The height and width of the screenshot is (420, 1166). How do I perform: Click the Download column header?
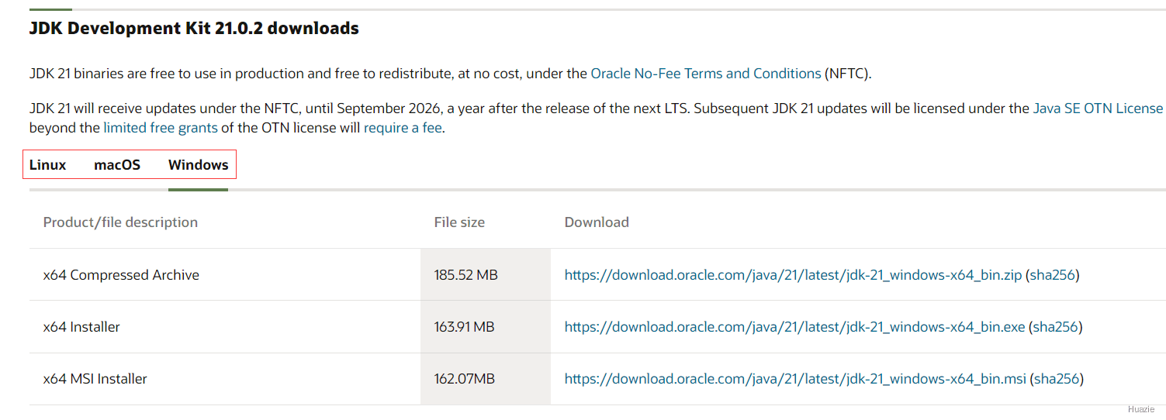pos(597,222)
